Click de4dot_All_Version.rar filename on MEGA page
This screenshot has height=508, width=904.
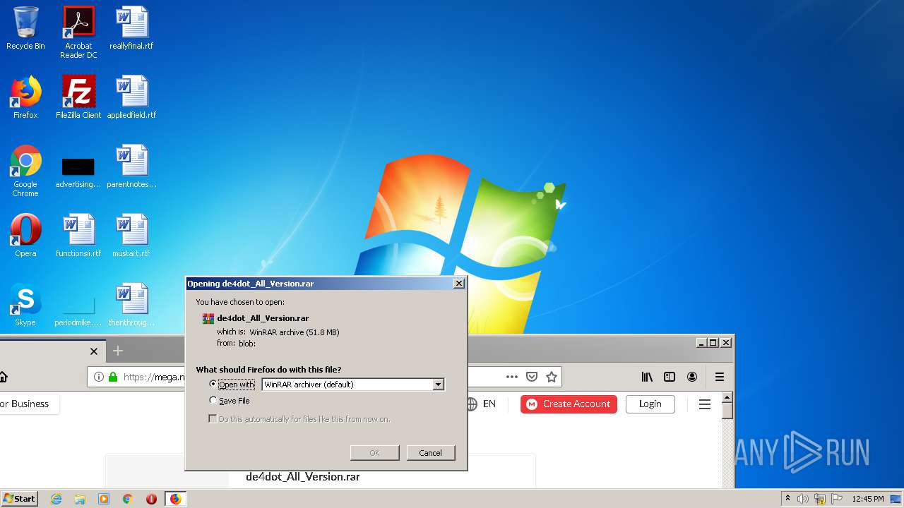[303, 477]
